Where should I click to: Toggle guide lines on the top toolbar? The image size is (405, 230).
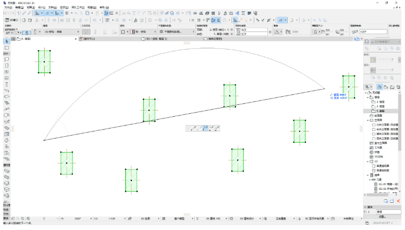coord(37,13)
